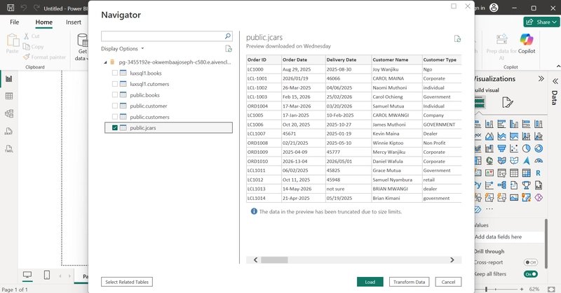Collapse the pg-3455192e database node
Screen dimensions: 561x293
point(105,62)
